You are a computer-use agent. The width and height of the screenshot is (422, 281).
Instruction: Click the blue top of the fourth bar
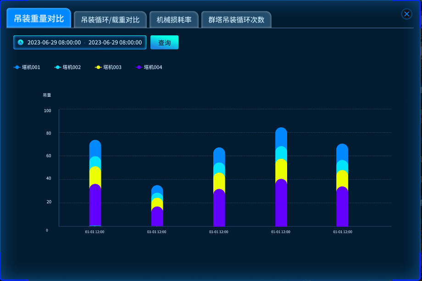tap(281, 137)
